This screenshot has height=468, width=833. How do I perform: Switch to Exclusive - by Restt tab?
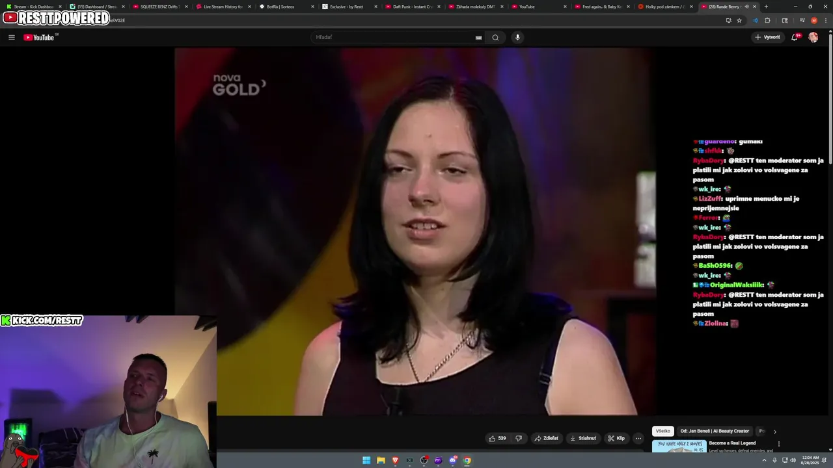pyautogui.click(x=348, y=6)
